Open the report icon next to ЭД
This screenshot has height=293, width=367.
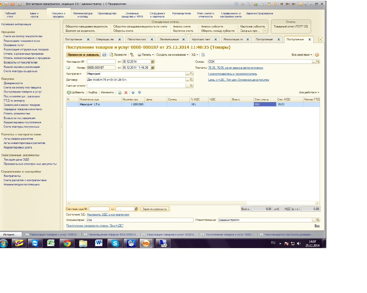pos(203,55)
